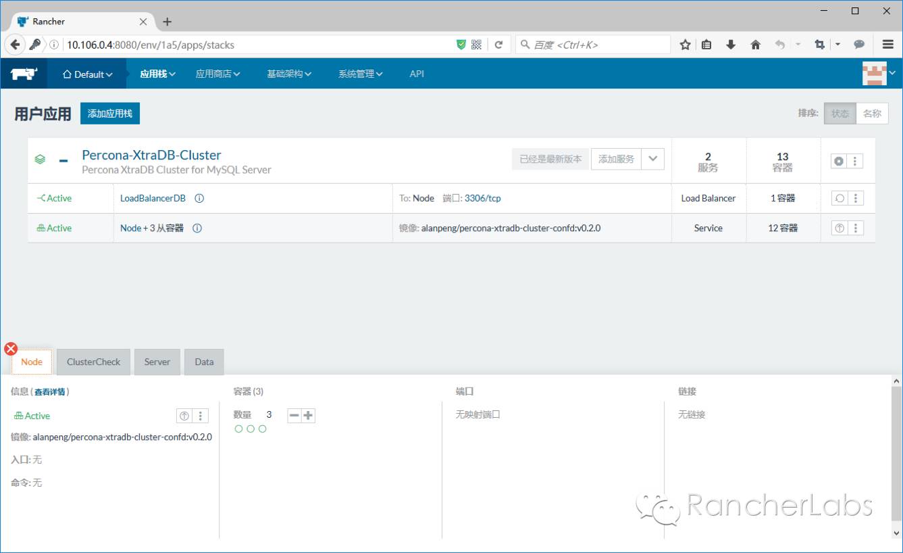903x553 pixels.
Task: Select the Rancher browser tab
Action: pos(82,22)
